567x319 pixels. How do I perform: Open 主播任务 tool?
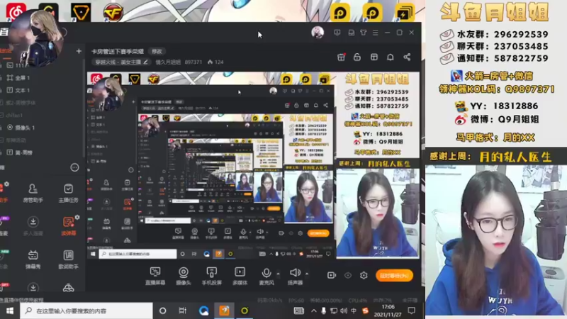68,192
